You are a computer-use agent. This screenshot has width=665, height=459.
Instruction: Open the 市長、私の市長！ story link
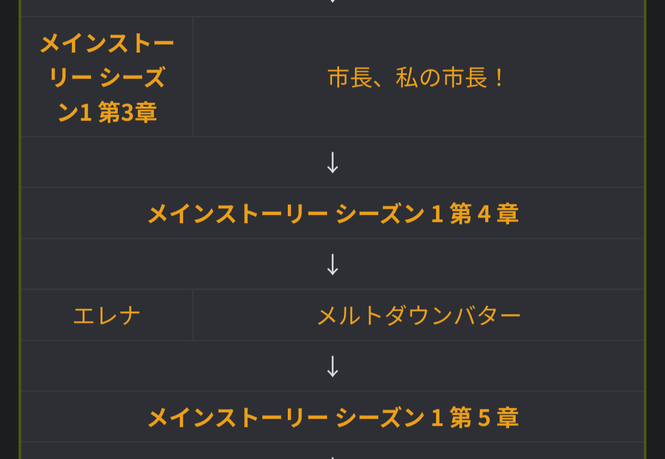pos(418,78)
